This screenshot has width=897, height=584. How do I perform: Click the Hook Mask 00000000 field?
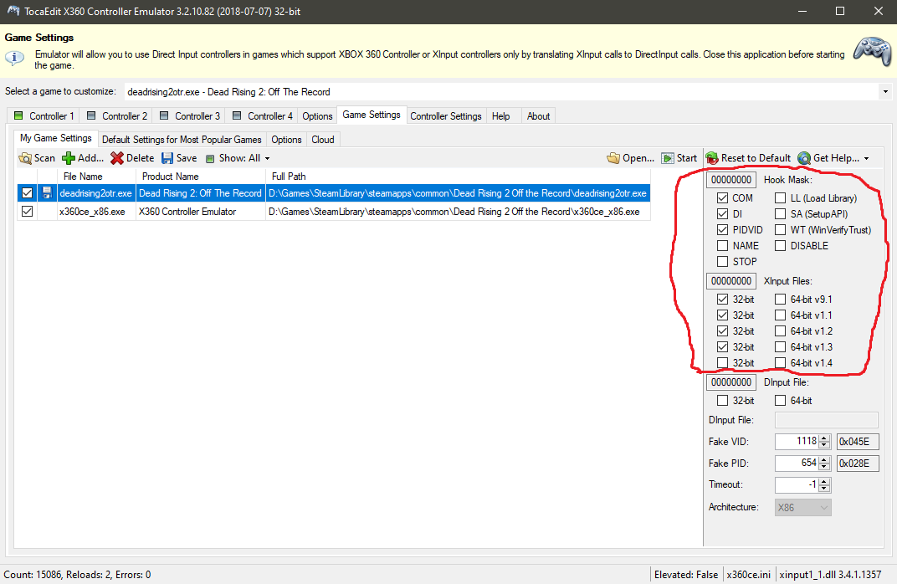pos(731,180)
